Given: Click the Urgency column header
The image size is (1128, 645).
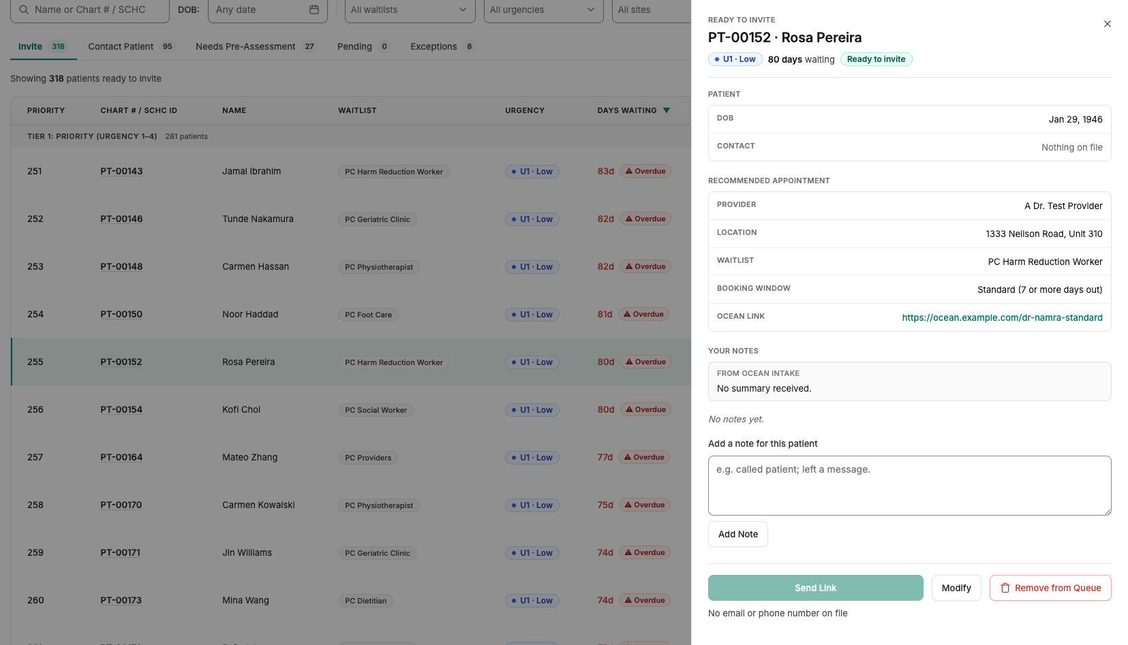Looking at the screenshot, I should 525,110.
